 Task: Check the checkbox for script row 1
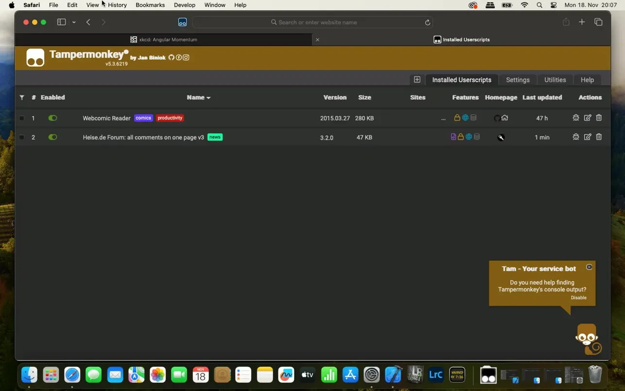[22, 118]
